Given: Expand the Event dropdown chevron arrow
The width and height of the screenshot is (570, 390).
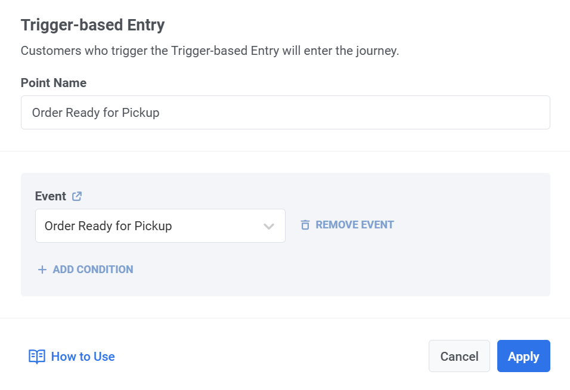Looking at the screenshot, I should pyautogui.click(x=269, y=226).
